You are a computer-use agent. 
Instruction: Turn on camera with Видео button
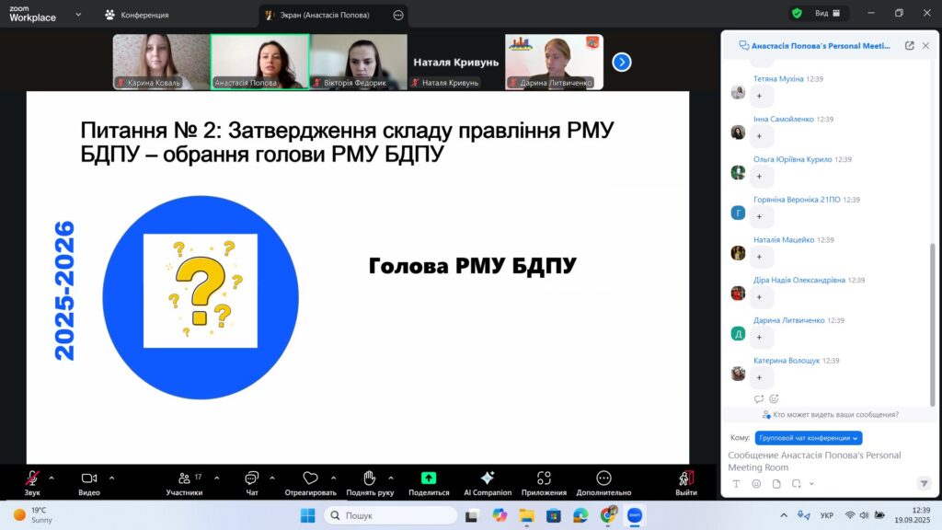tap(89, 478)
